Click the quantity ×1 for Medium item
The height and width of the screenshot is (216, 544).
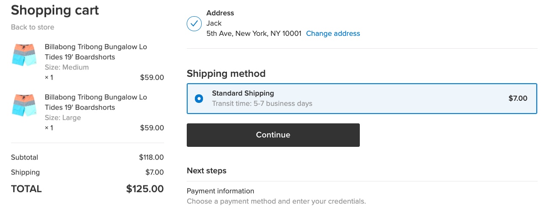click(x=49, y=77)
